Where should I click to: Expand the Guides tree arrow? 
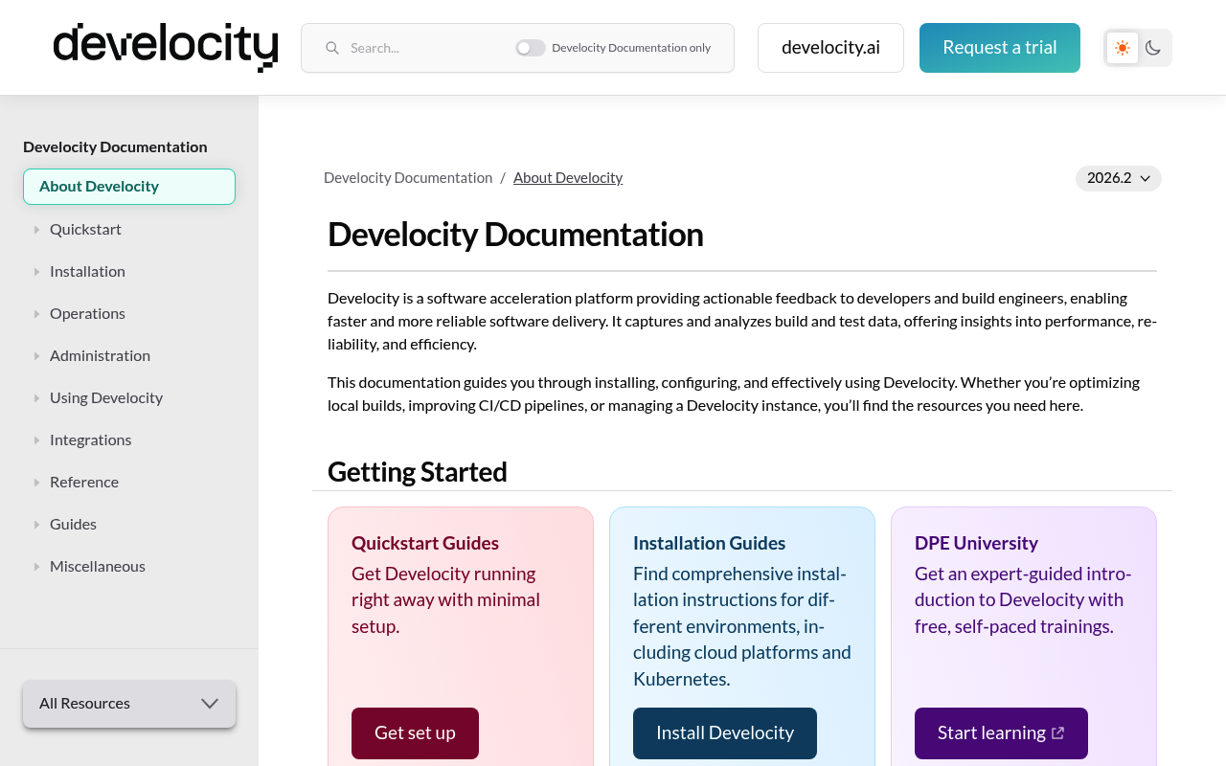coord(36,524)
